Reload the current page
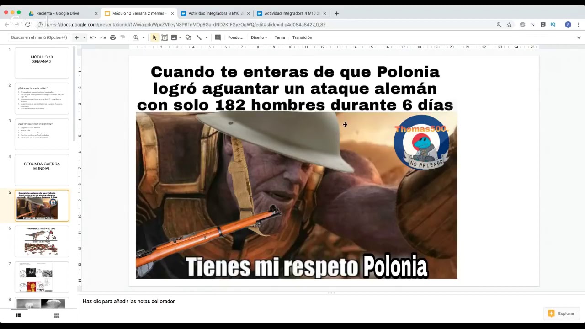The width and height of the screenshot is (585, 329). click(x=27, y=25)
